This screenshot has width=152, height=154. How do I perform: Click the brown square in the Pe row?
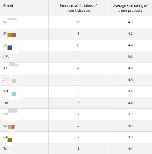10,140
